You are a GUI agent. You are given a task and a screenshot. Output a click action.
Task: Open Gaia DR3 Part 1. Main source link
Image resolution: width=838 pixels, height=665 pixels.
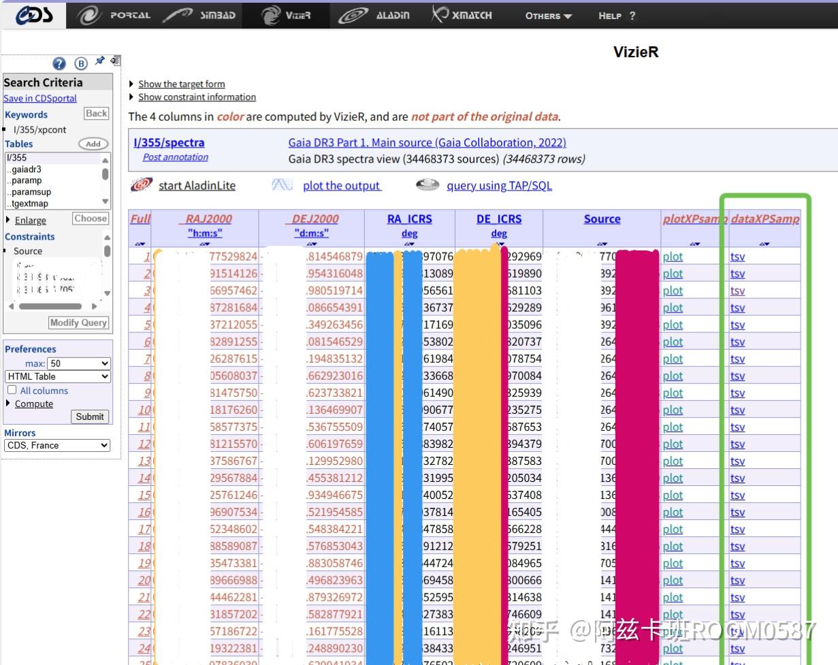[x=428, y=142]
